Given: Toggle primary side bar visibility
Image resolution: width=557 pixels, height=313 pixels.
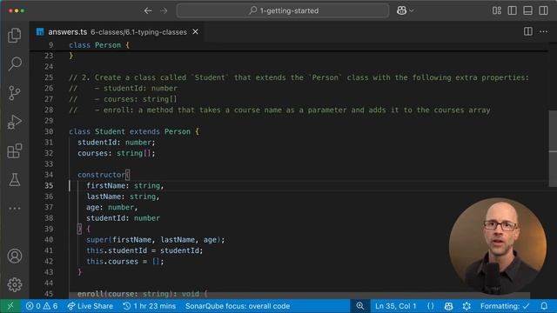Looking at the screenshot, I should pos(513,10).
